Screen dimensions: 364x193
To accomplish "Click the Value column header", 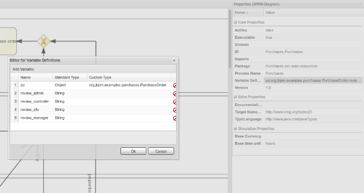I will pos(313,12).
